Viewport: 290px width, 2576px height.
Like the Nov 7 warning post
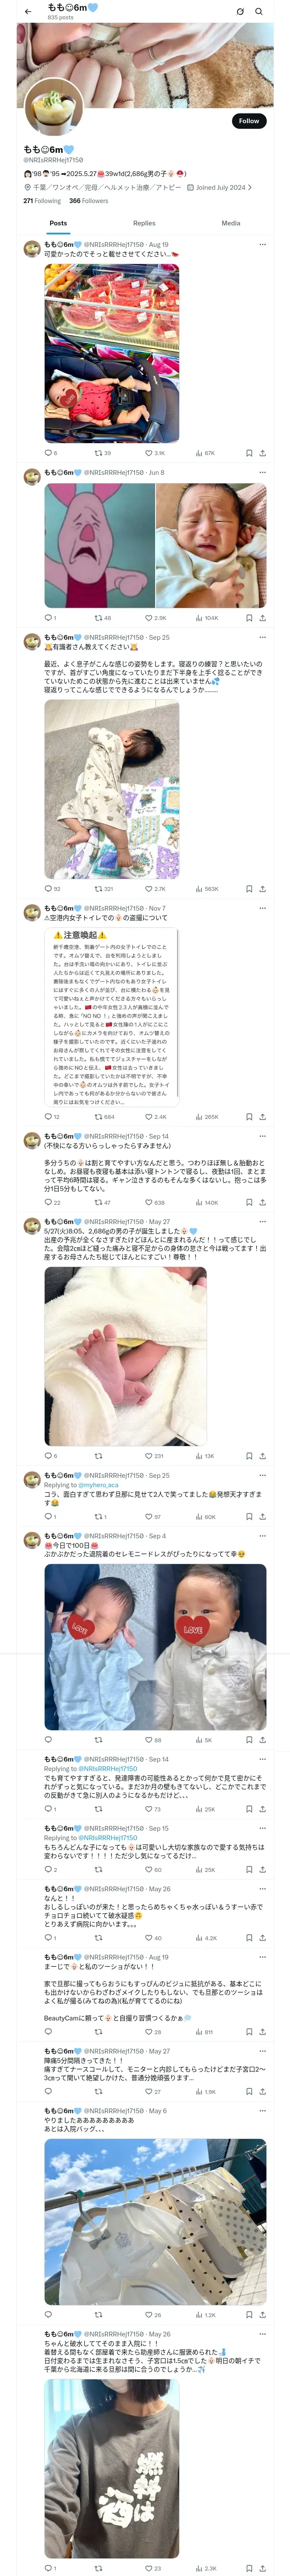(x=155, y=1117)
